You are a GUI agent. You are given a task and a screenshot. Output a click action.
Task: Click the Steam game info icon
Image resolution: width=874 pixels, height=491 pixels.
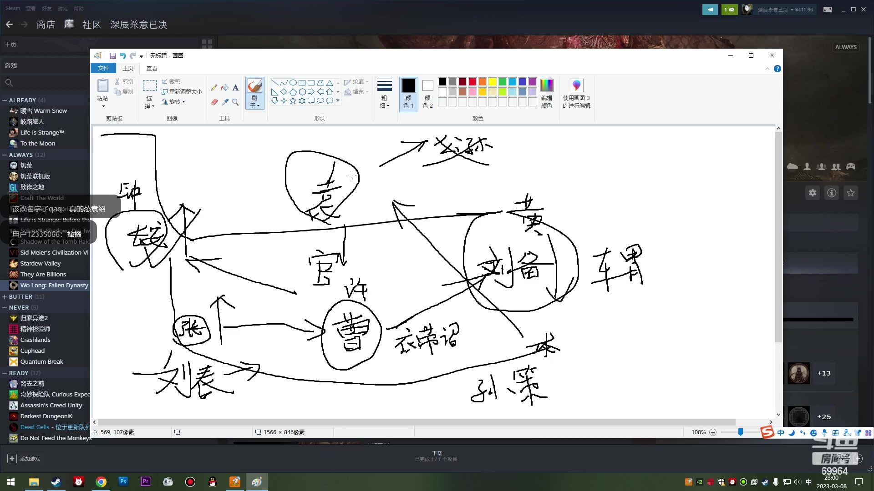(x=832, y=193)
